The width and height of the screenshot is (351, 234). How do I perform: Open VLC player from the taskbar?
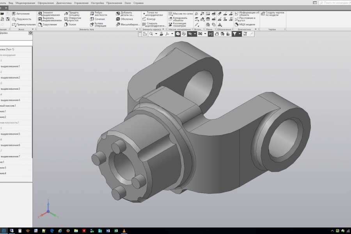(124, 230)
